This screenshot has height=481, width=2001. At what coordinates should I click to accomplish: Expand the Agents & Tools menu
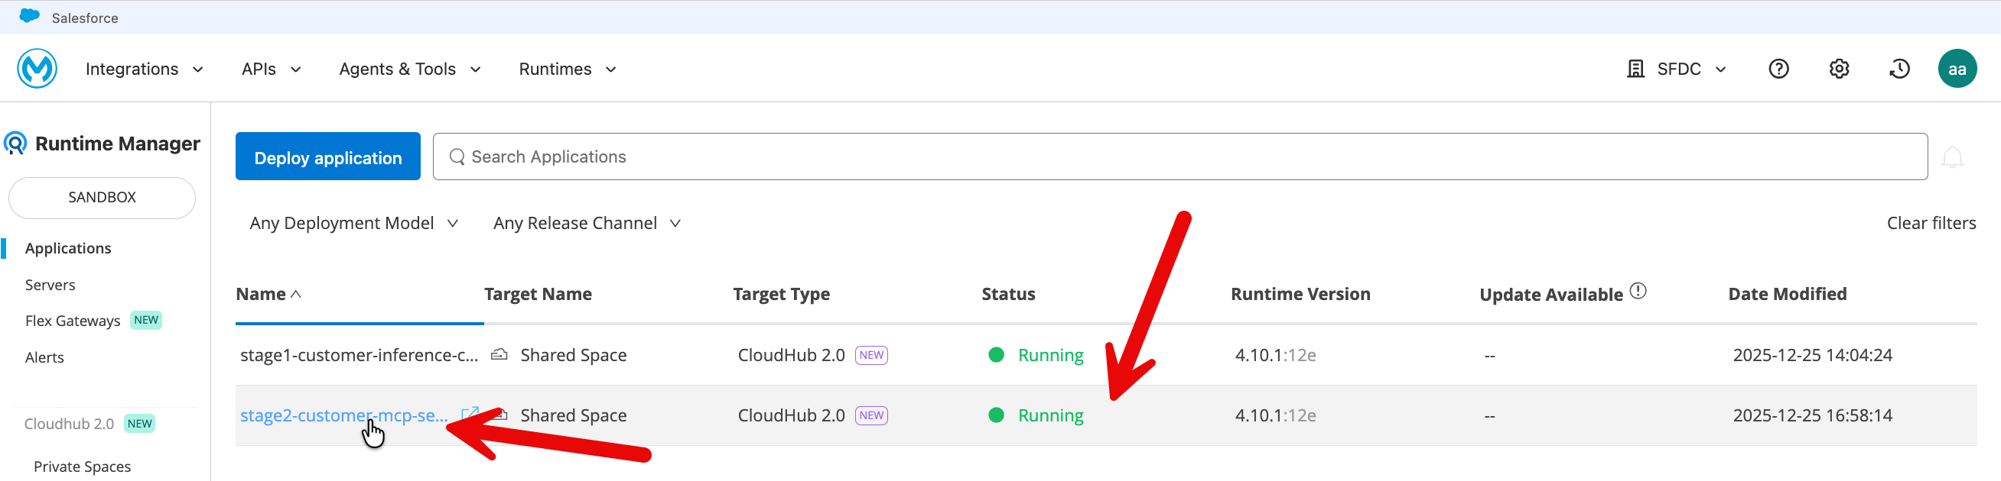tap(410, 69)
